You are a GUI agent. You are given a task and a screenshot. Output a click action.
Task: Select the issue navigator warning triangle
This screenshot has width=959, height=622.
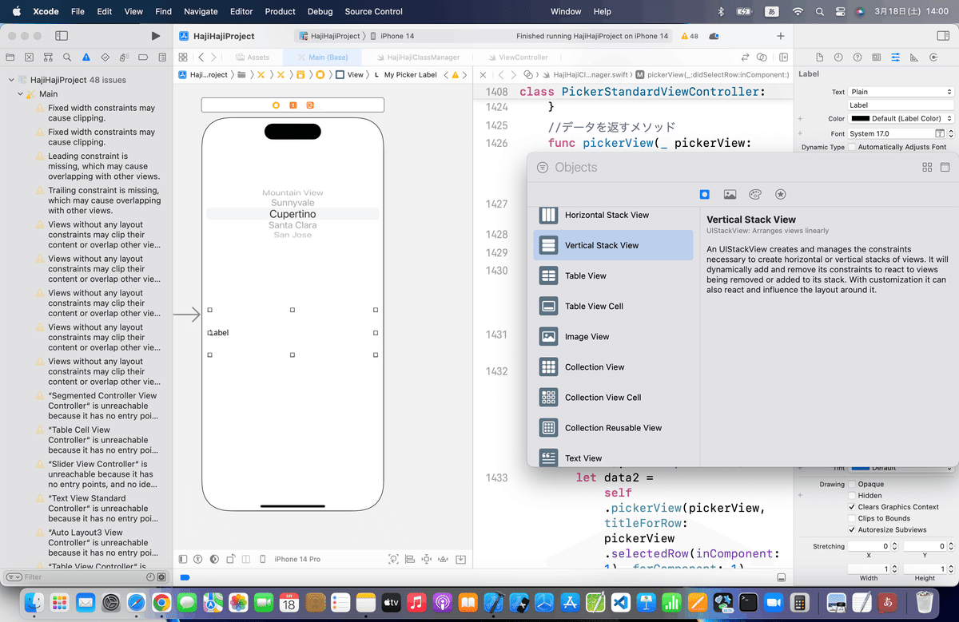[86, 57]
